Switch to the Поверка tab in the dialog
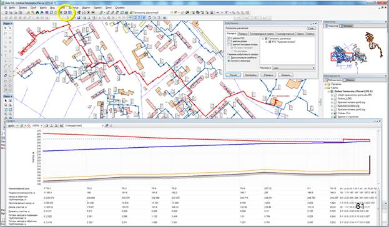389x227 pixels. (x=243, y=34)
